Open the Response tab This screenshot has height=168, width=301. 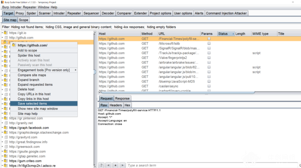point(122,98)
